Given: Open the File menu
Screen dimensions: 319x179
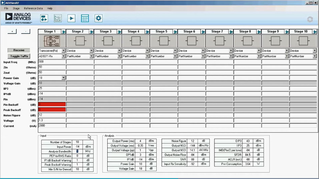Looking at the screenshot, I should tap(6, 8).
